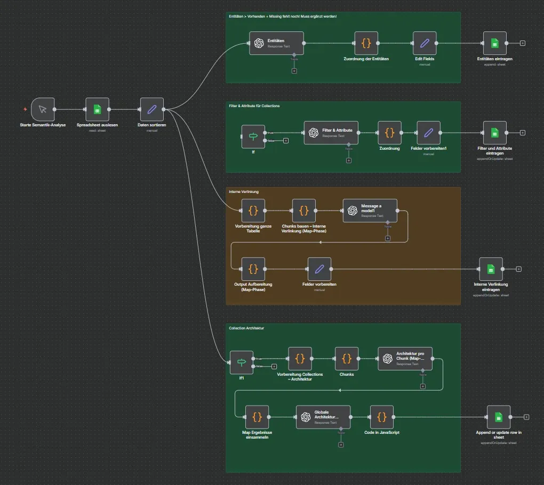Click the Daten sortieren label

(x=151, y=125)
